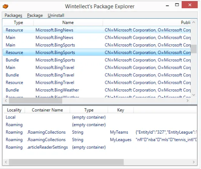The image size is (201, 169).
Task: Minimize the Package Explorer window
Action: (167, 6)
